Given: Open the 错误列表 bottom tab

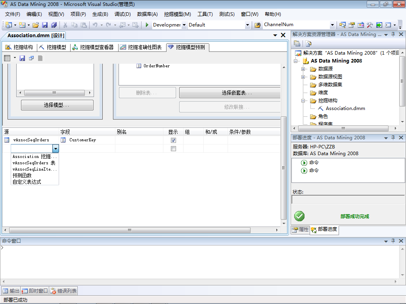Looking at the screenshot, I should [x=64, y=291].
